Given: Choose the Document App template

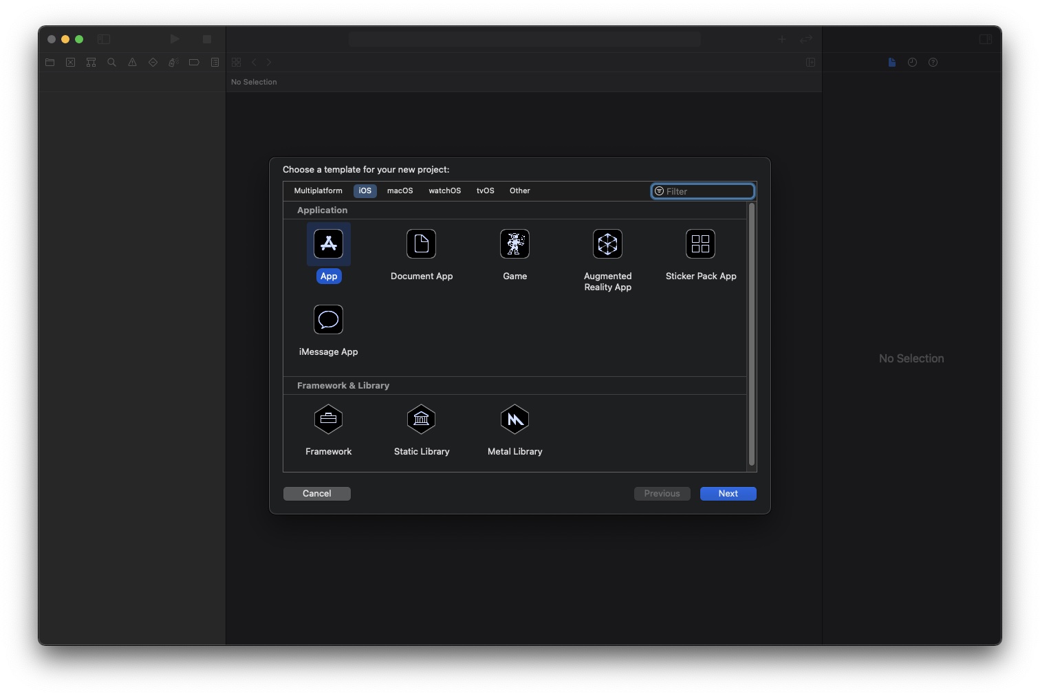Looking at the screenshot, I should coord(421,243).
